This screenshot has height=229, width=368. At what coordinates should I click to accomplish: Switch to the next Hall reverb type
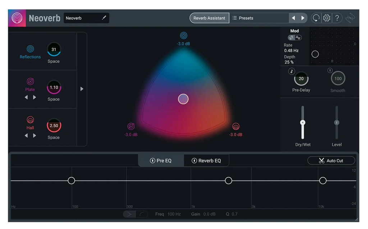34,136
